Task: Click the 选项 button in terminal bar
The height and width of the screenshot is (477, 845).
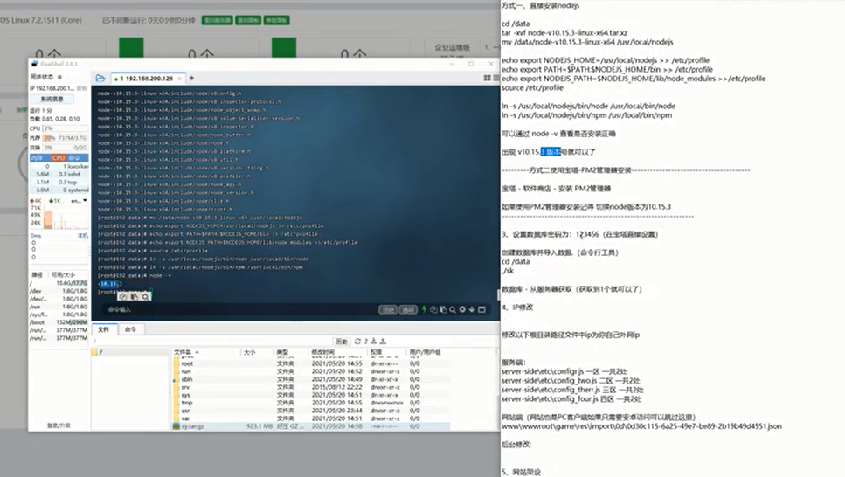Action: coord(408,309)
